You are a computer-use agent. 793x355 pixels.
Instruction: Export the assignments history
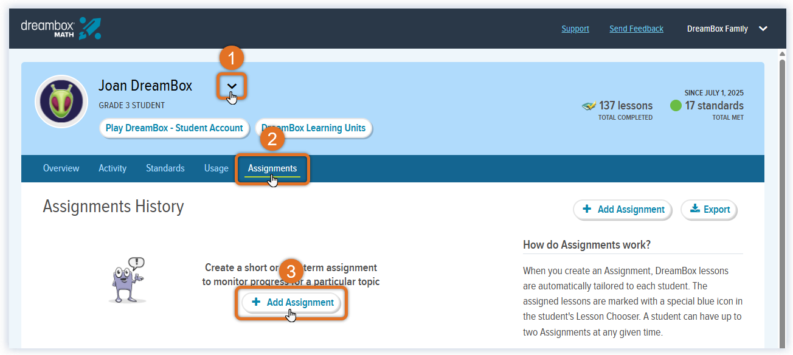[709, 209]
